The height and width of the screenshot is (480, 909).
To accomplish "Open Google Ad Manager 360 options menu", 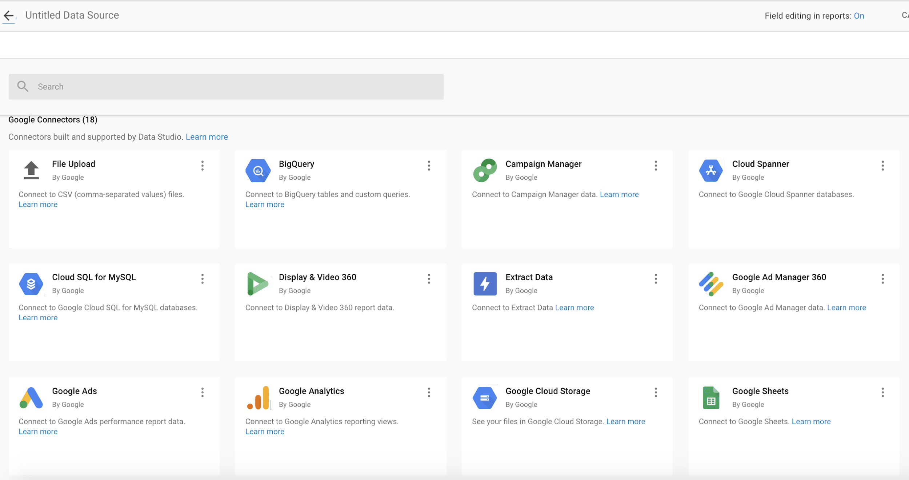I will tap(883, 279).
